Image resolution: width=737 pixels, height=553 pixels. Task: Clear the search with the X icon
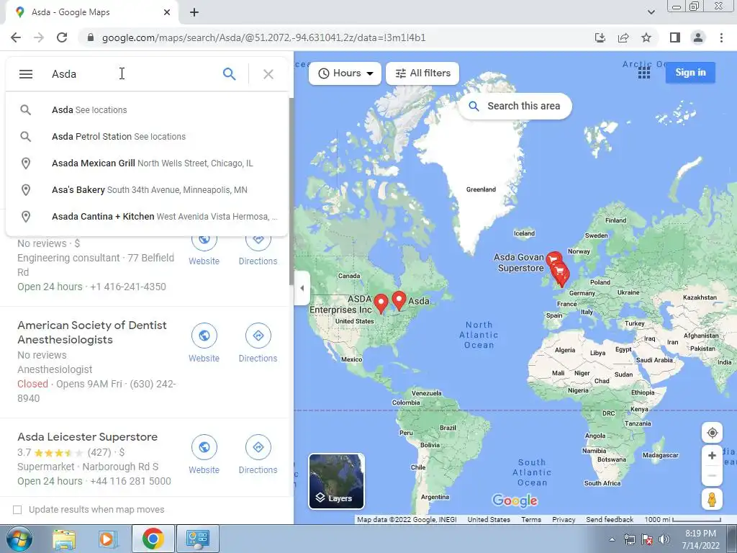point(268,74)
